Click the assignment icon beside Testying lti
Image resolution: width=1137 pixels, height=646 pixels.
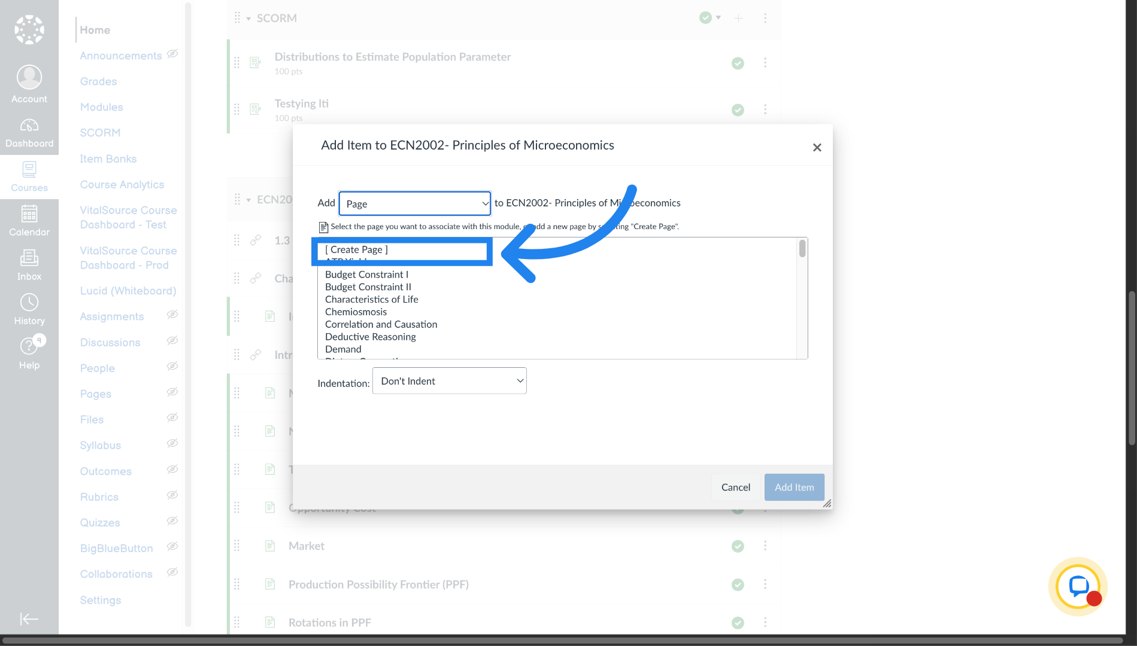point(256,109)
